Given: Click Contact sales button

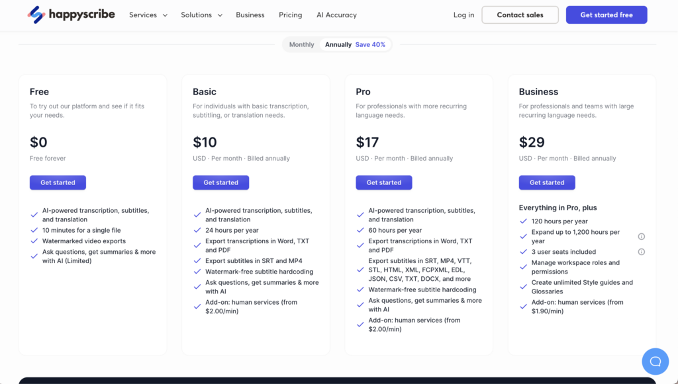Looking at the screenshot, I should pos(520,15).
